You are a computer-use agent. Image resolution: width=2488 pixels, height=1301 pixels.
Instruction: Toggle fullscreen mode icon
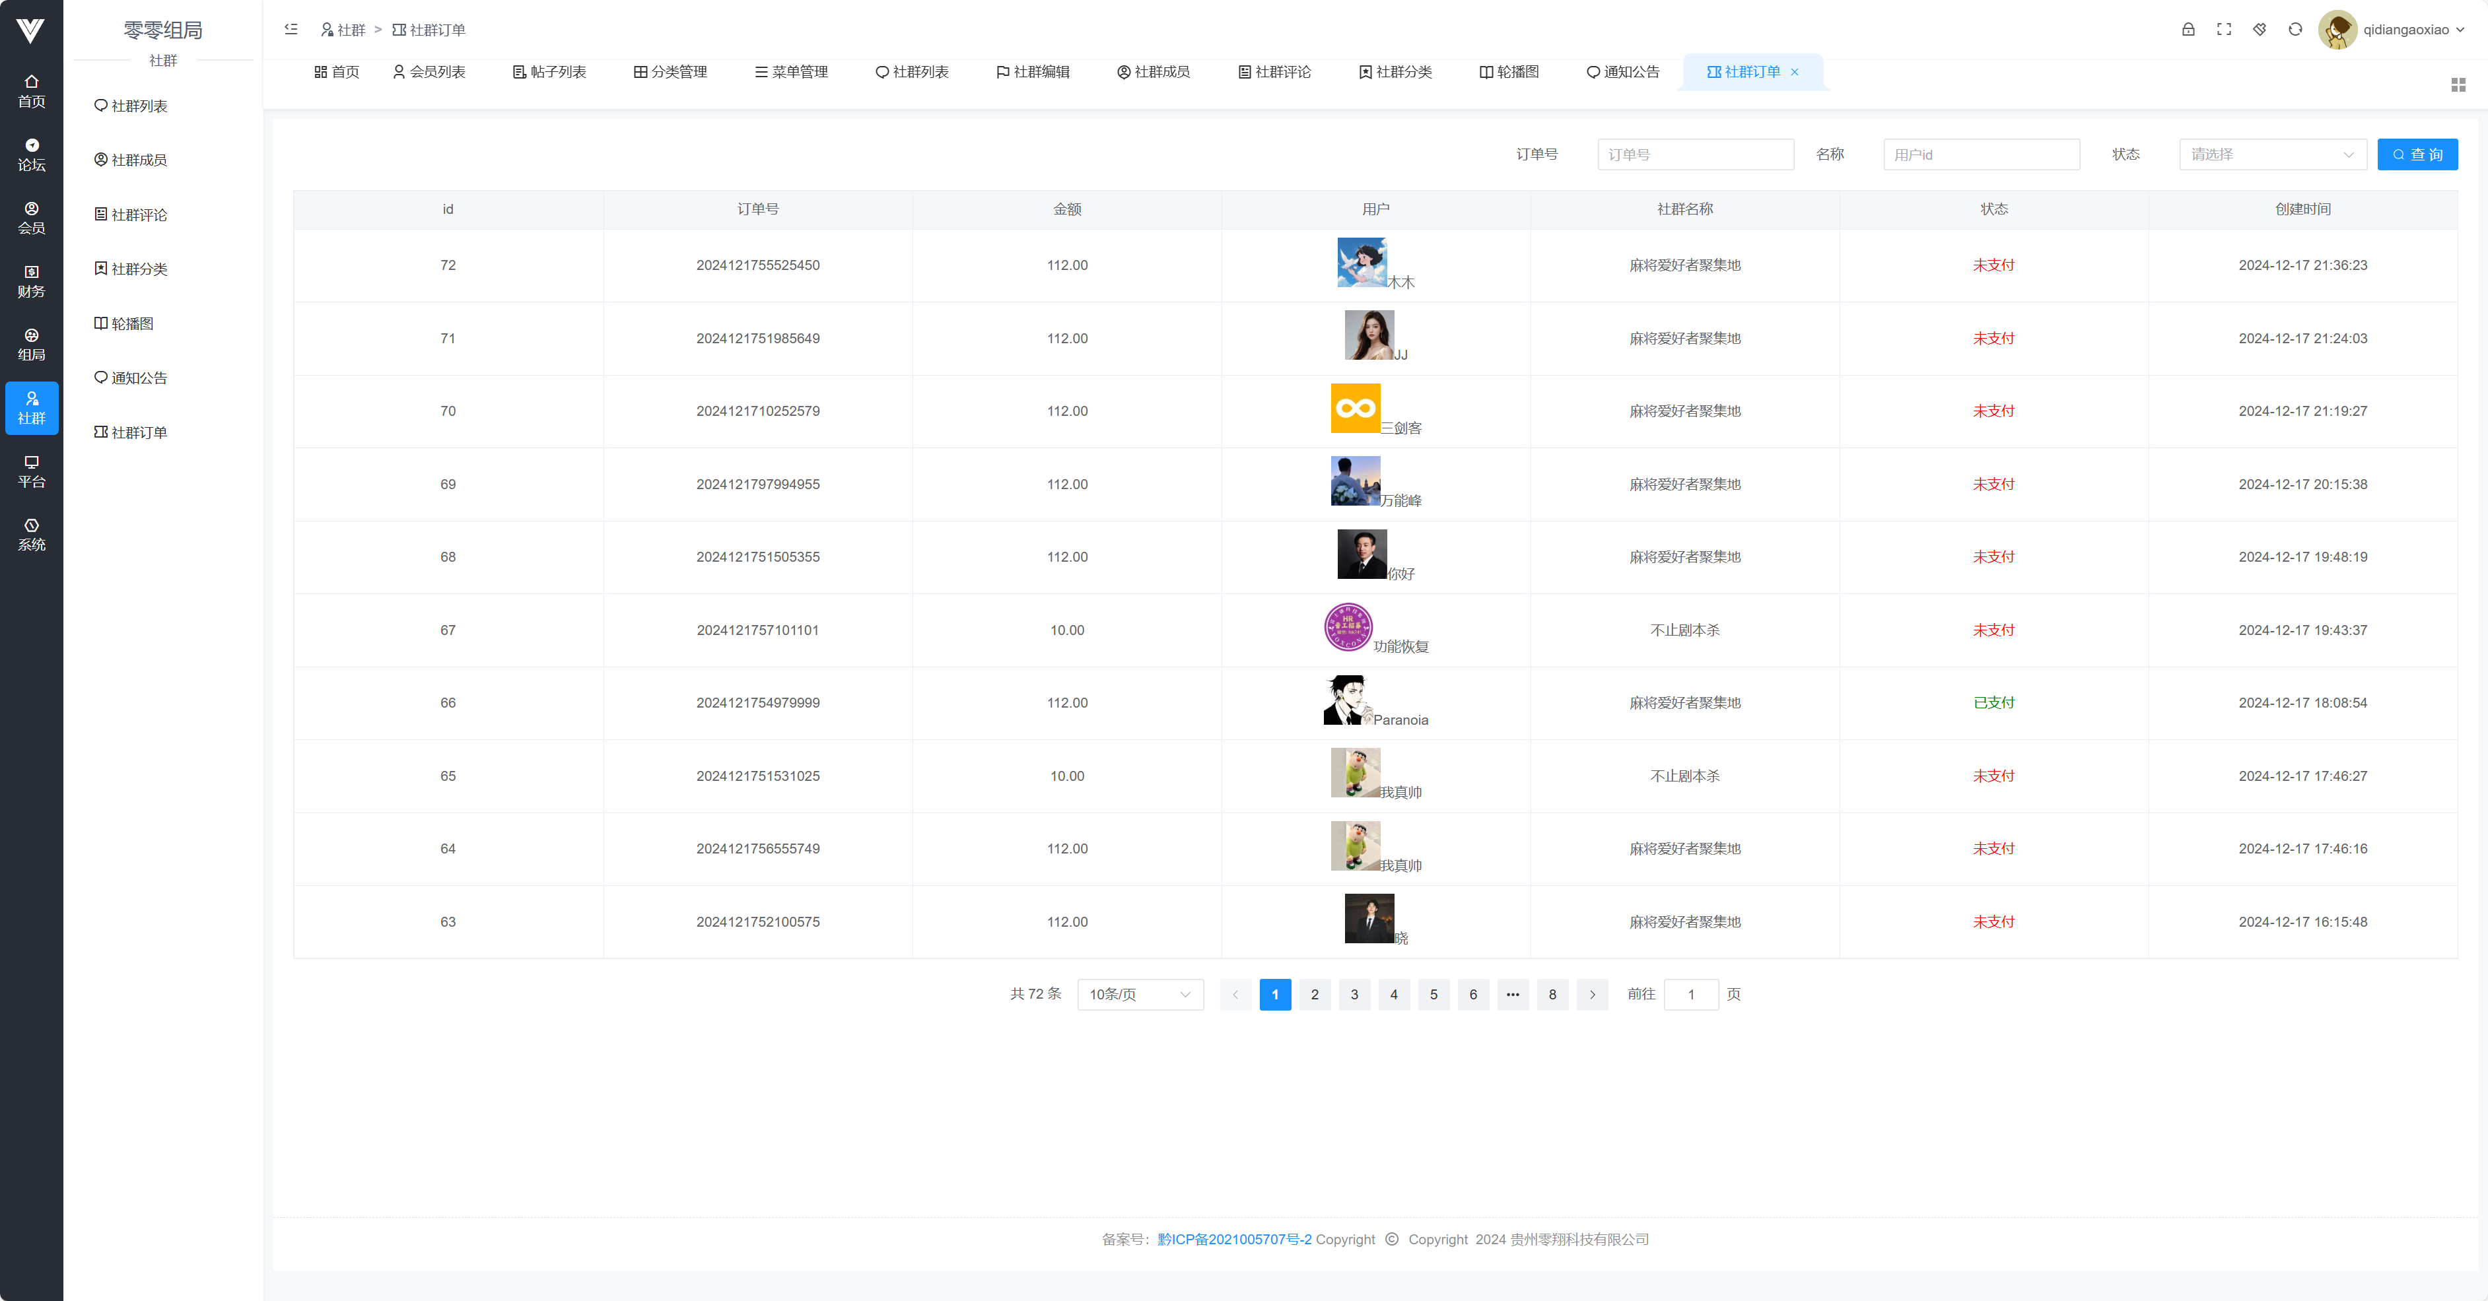click(2223, 30)
